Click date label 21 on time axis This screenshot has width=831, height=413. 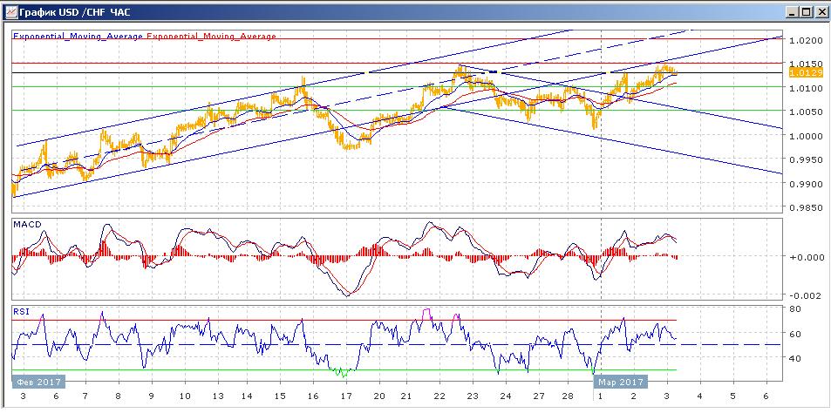[406, 396]
